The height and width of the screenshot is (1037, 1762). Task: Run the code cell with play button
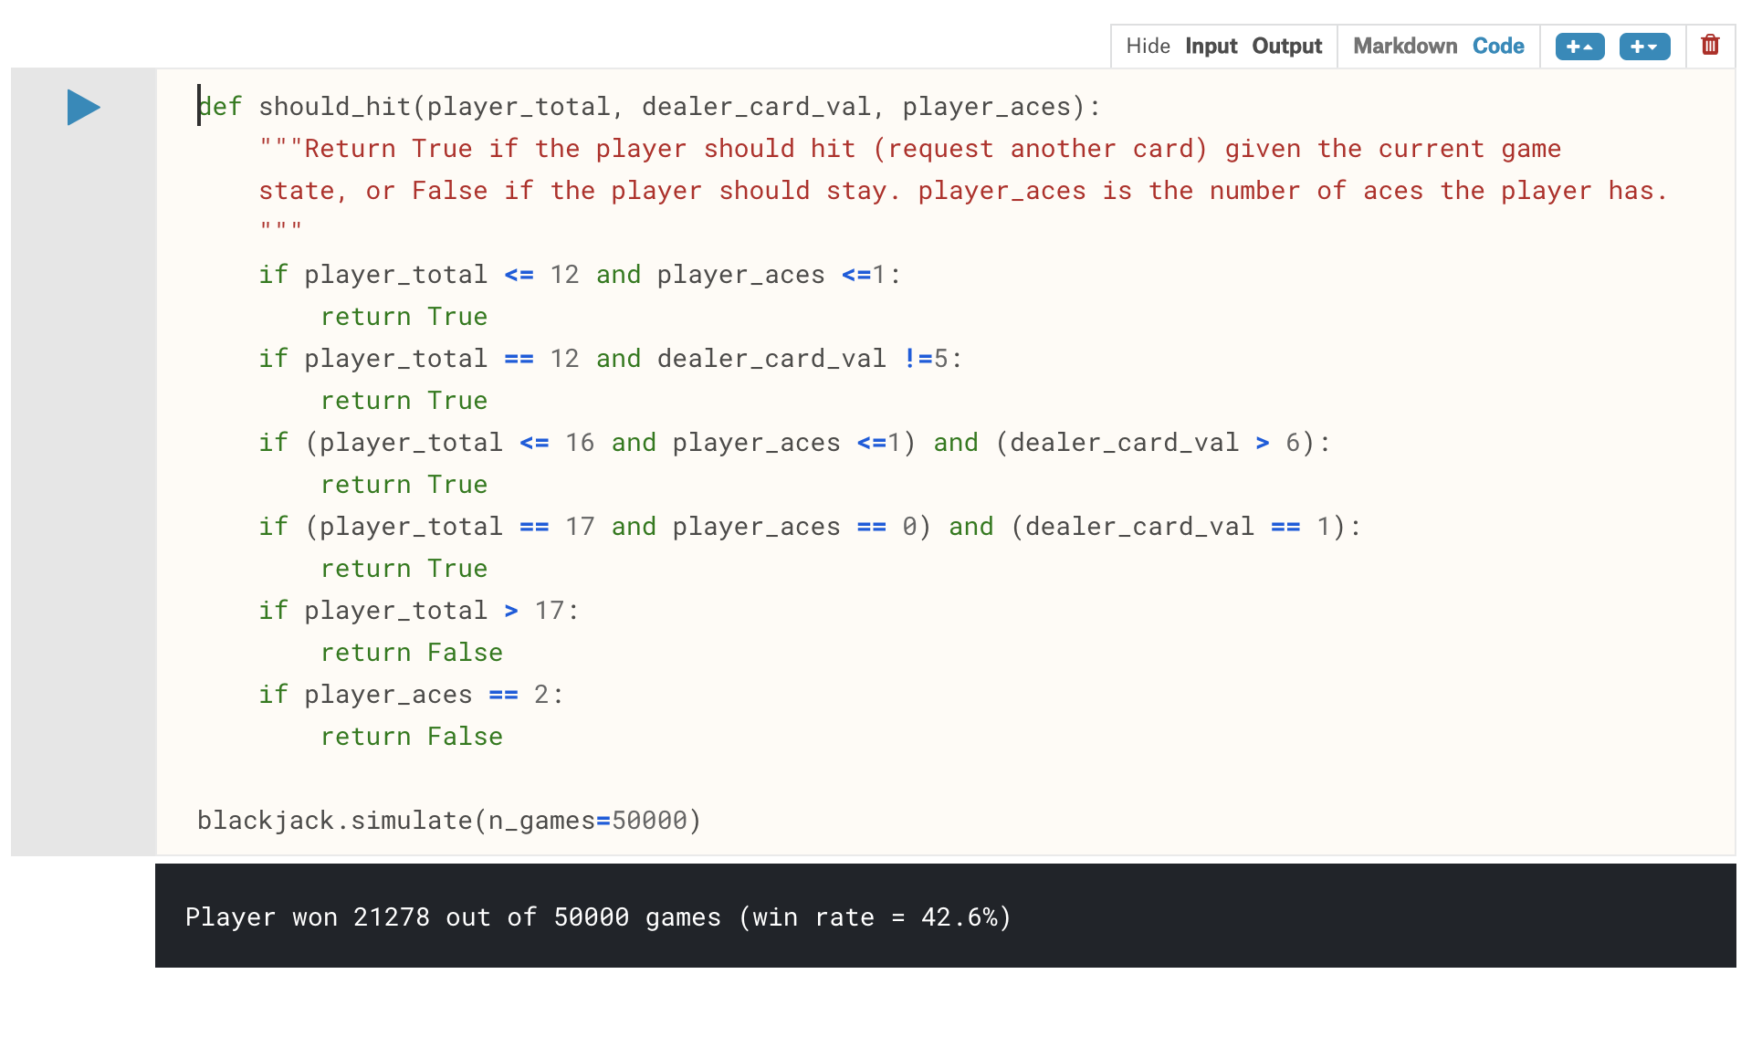(83, 108)
